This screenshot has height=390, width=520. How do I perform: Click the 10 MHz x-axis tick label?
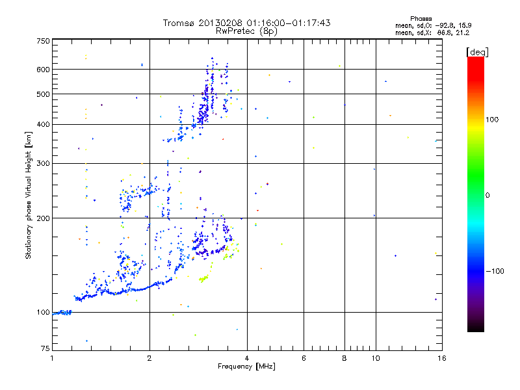coord(376,358)
